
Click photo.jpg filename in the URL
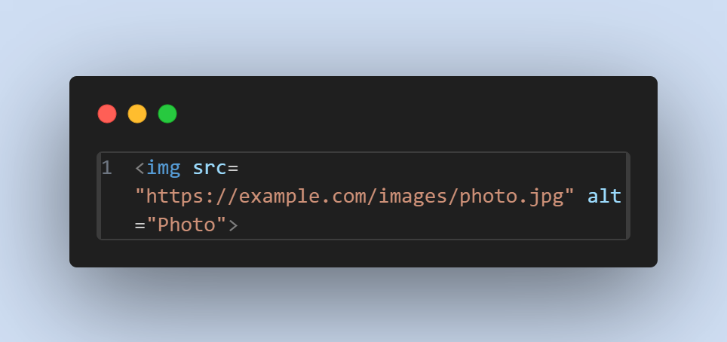[511, 197]
